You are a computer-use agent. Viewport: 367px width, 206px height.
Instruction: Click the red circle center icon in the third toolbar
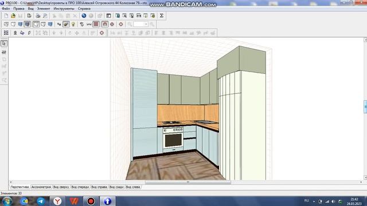[x=101, y=33]
